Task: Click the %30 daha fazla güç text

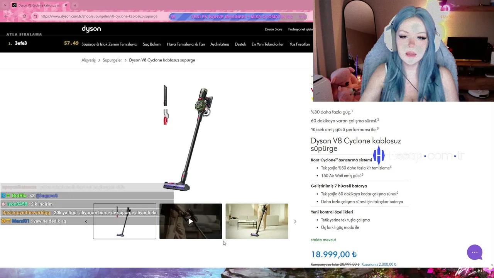Action: 332,112
